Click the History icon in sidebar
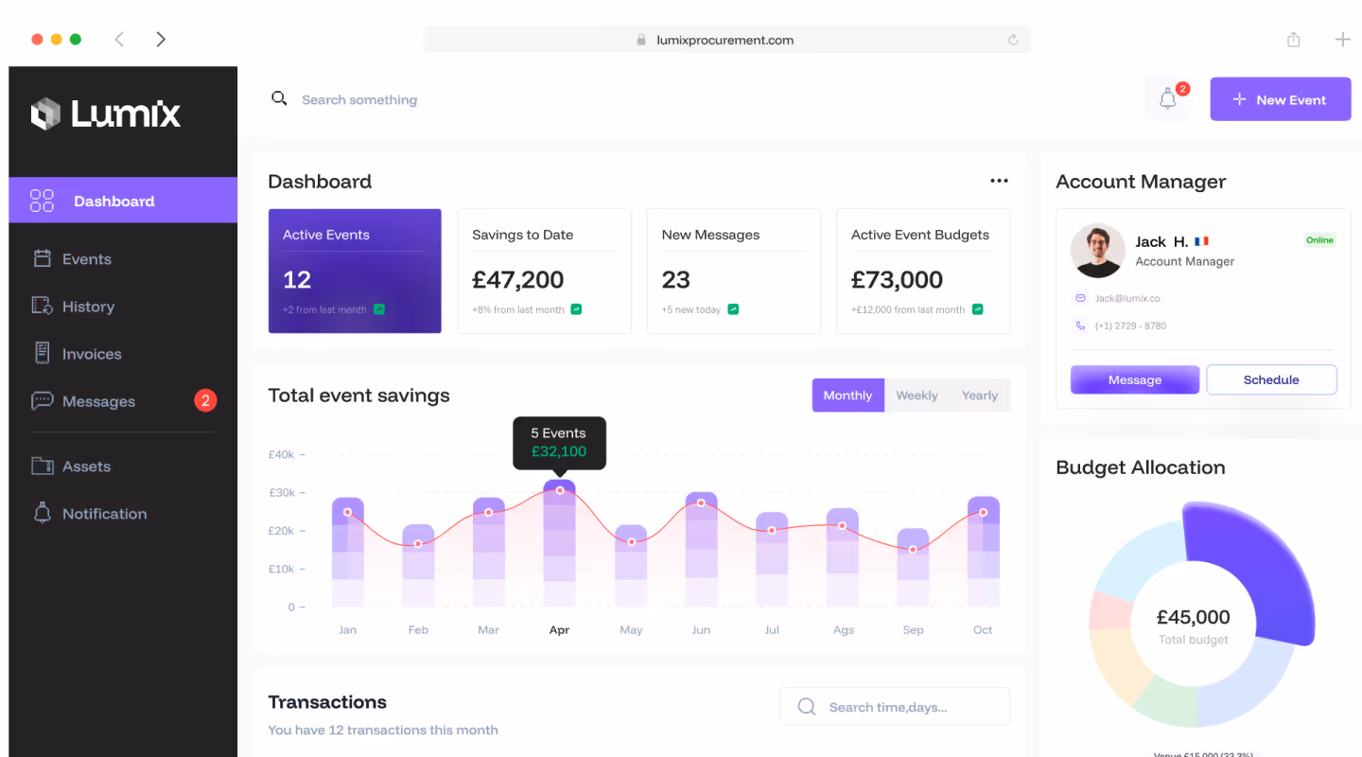Image resolution: width=1362 pixels, height=757 pixels. [x=42, y=306]
